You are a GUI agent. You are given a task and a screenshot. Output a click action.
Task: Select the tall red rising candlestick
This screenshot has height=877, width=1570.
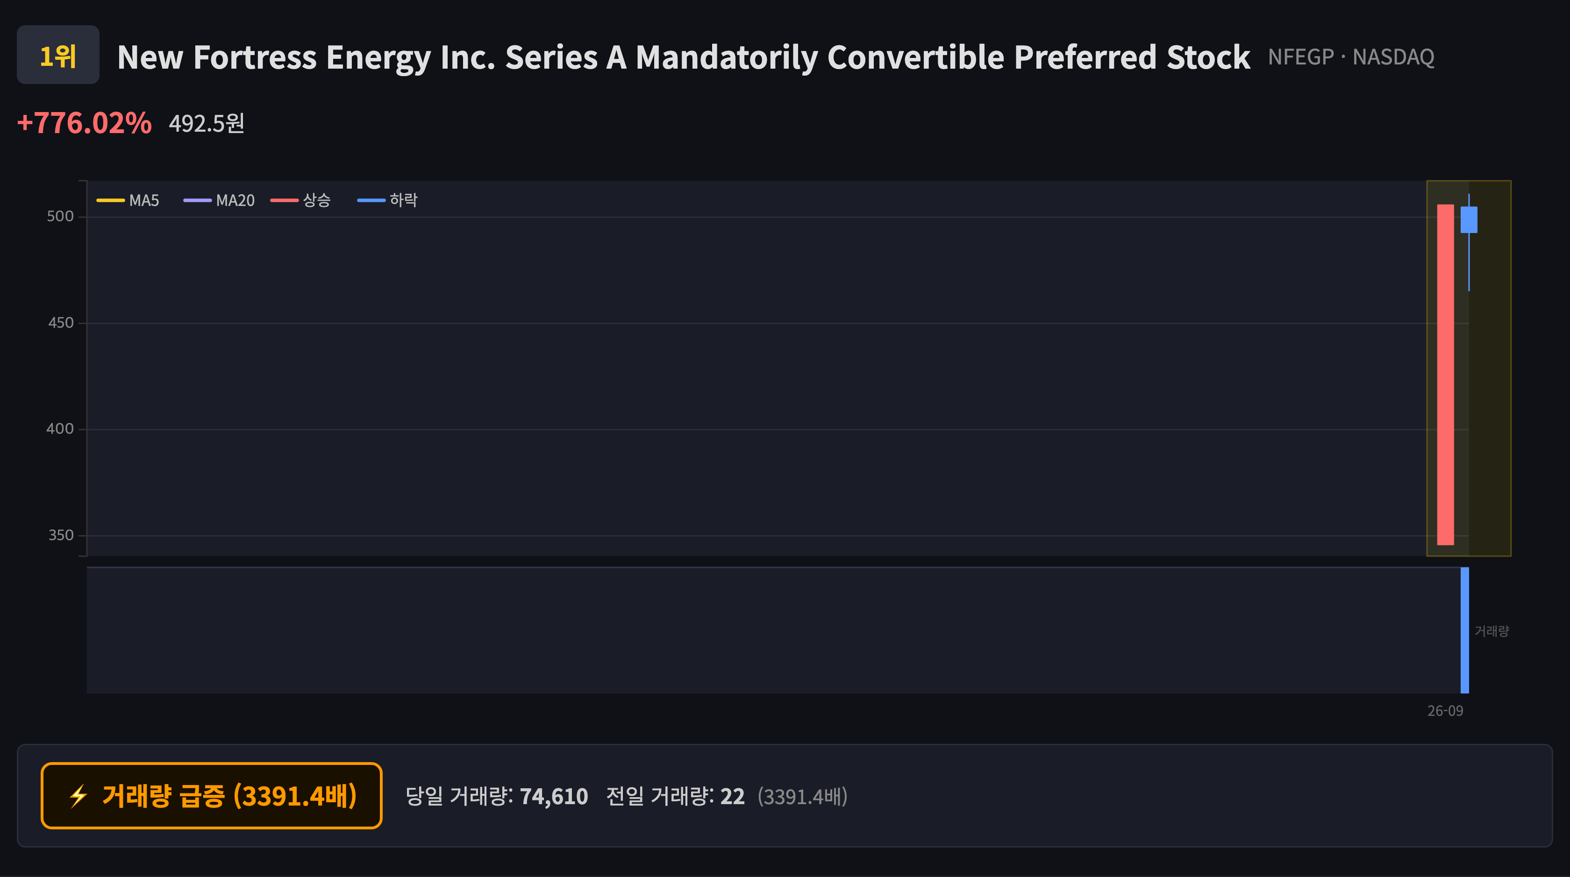pos(1445,375)
